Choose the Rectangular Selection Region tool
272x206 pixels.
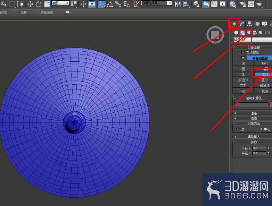click(x=12, y=4)
